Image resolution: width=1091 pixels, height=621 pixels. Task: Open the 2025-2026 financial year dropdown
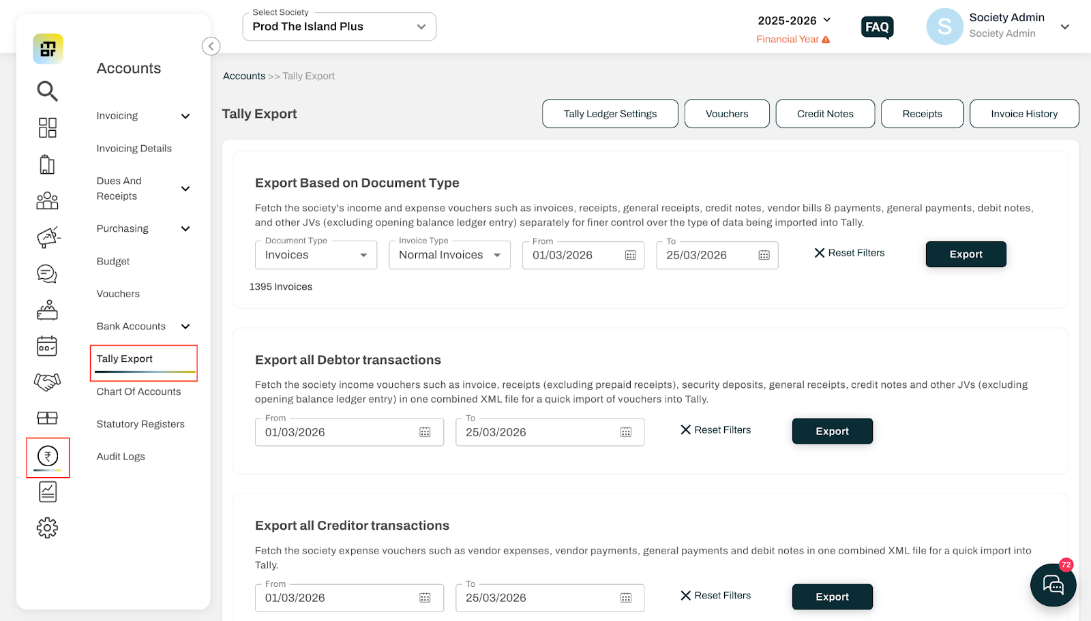pyautogui.click(x=794, y=20)
